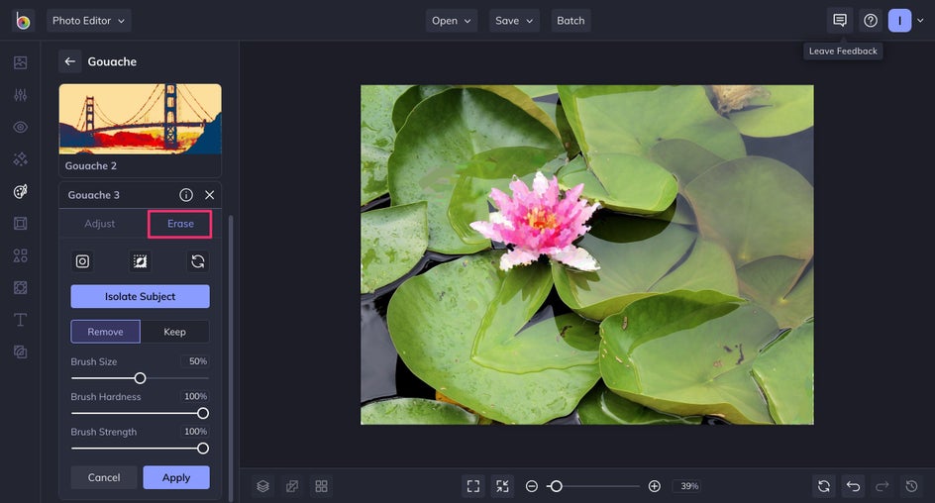Click the reset all changes icon bottom right

(824, 486)
